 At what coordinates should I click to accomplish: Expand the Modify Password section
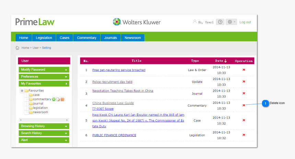[x=44, y=69]
